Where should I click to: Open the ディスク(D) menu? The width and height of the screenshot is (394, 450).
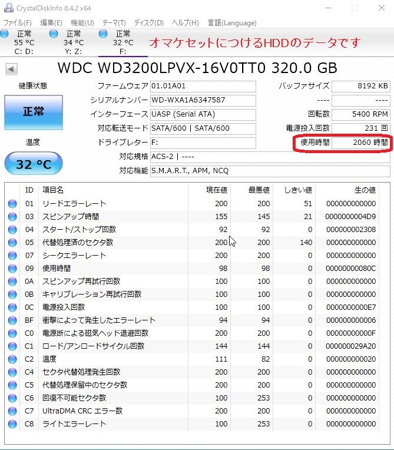[148, 22]
